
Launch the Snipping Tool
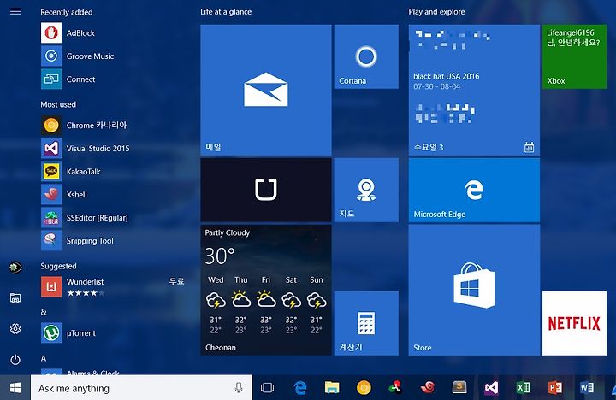point(112,241)
